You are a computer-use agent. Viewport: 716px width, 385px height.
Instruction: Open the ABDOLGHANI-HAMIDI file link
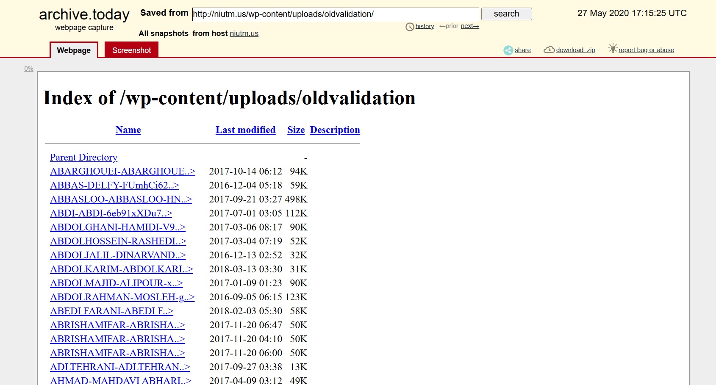point(117,227)
